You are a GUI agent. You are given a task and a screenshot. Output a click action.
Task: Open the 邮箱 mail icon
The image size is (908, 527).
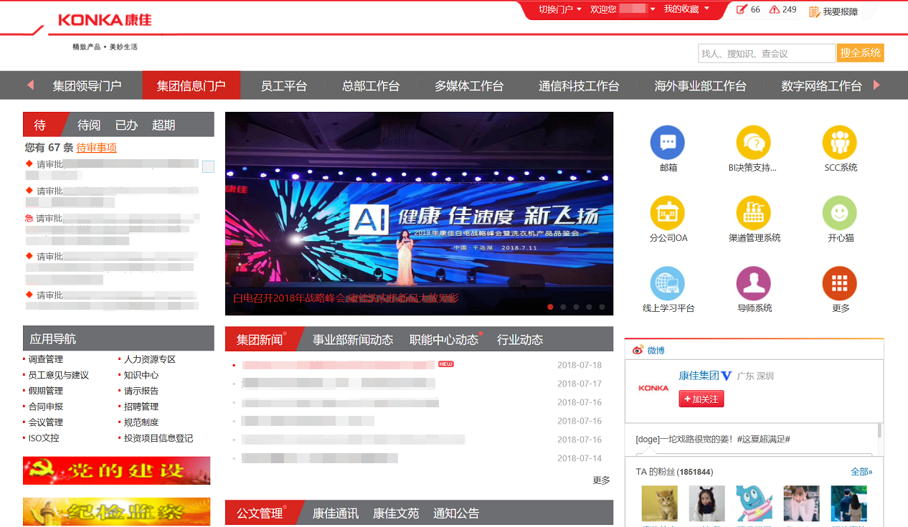(667, 143)
